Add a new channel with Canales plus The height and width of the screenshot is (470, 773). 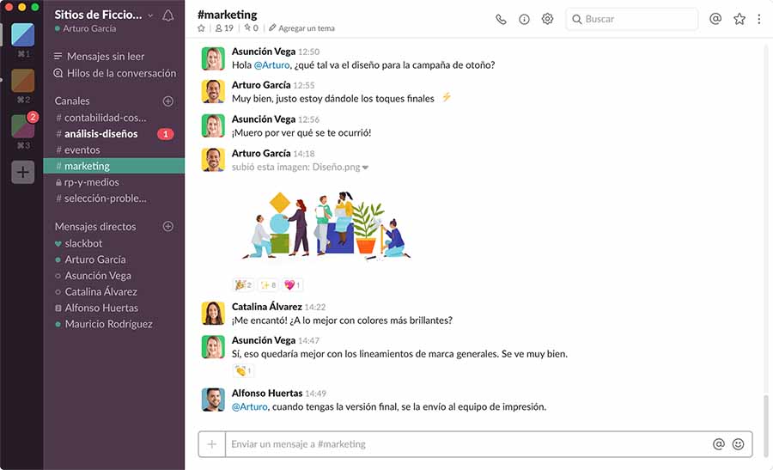pos(168,101)
